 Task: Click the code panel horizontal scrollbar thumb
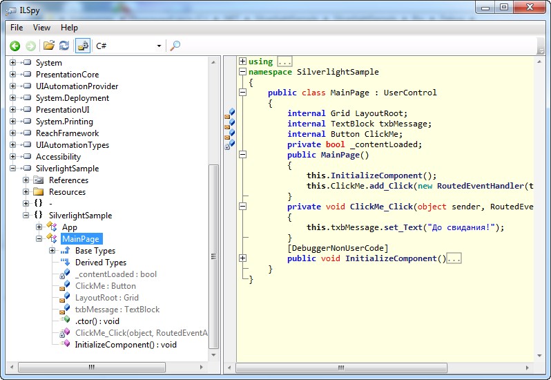[341, 368]
